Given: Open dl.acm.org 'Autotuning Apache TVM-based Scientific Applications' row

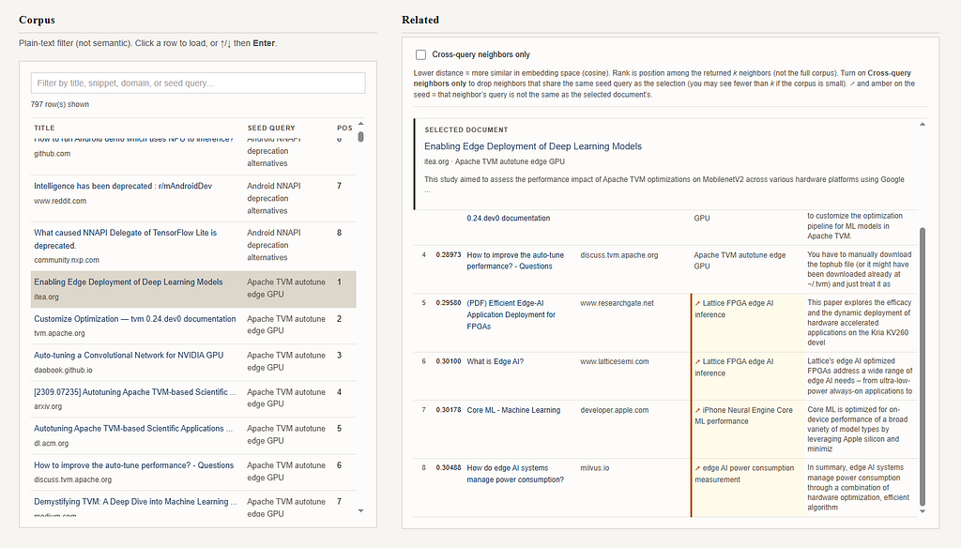Looking at the screenshot, I should tap(193, 435).
